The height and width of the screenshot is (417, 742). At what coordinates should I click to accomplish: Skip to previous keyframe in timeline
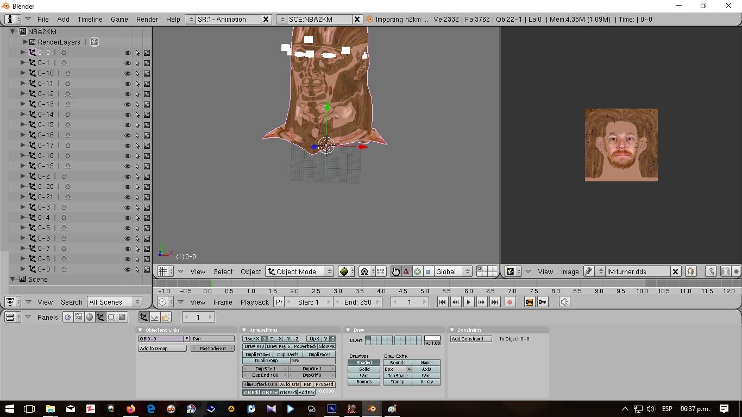[x=456, y=302]
